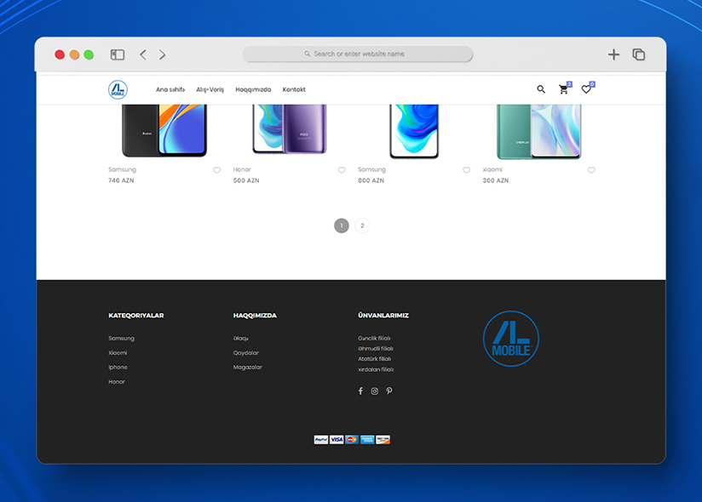Open the Mağazalar footer link

pos(248,368)
